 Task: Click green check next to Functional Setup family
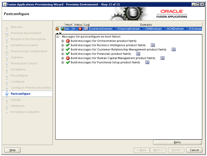point(68,62)
